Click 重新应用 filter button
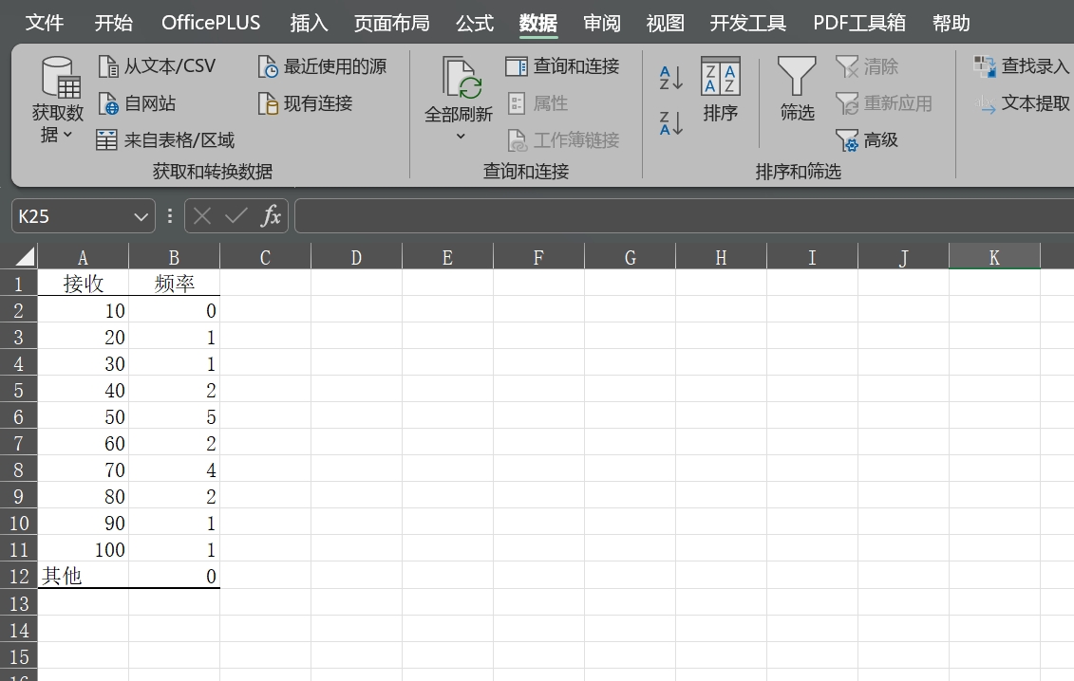 pyautogui.click(x=884, y=103)
